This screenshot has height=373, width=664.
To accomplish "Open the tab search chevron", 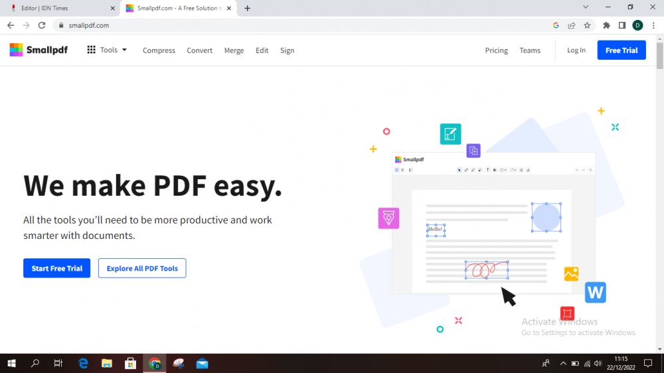I will click(586, 7).
